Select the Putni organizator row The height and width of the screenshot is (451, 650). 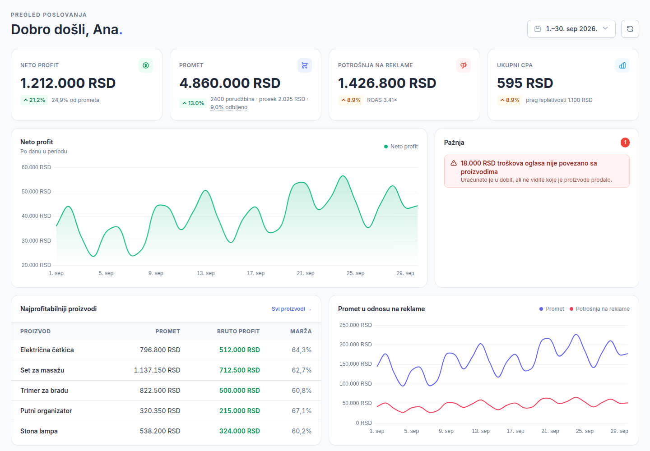tap(166, 411)
